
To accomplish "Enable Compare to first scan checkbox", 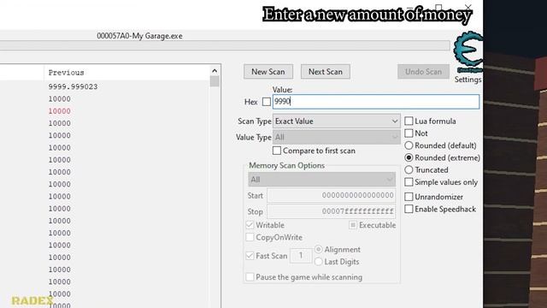I will (x=277, y=151).
